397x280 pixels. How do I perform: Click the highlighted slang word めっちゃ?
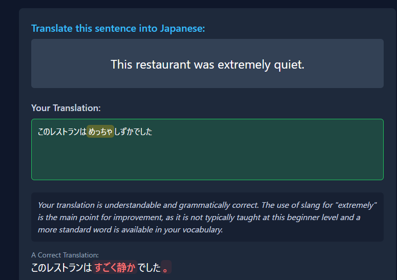(x=100, y=131)
